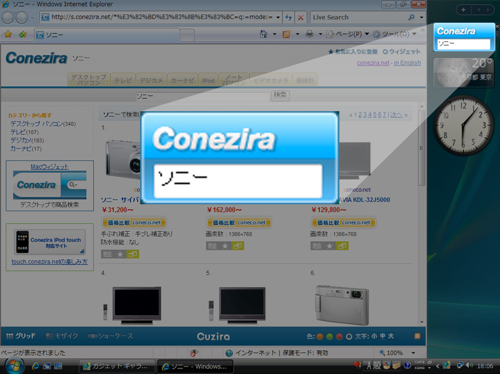Click star icon under ¥129,800 product
Viewport: 500px width, 374px height.
[329, 246]
